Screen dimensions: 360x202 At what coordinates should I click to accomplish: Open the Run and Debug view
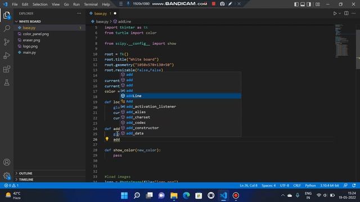(x=7, y=56)
